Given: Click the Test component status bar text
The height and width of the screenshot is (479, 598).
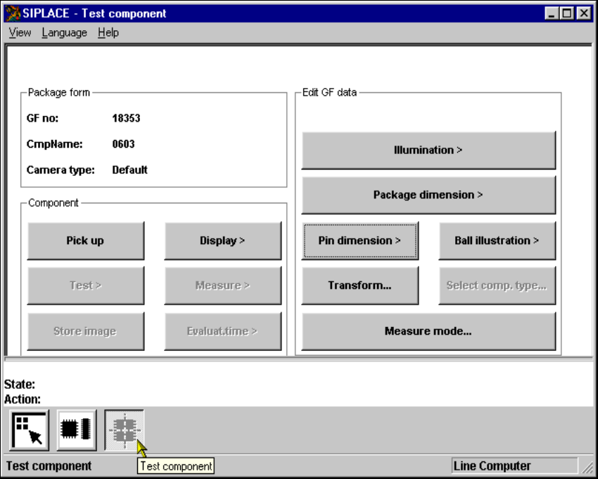Looking at the screenshot, I should 49,466.
